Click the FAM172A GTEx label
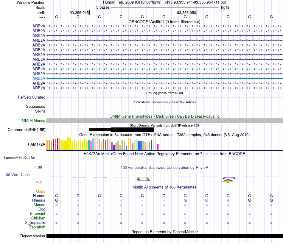283x243 pixels. [36, 144]
